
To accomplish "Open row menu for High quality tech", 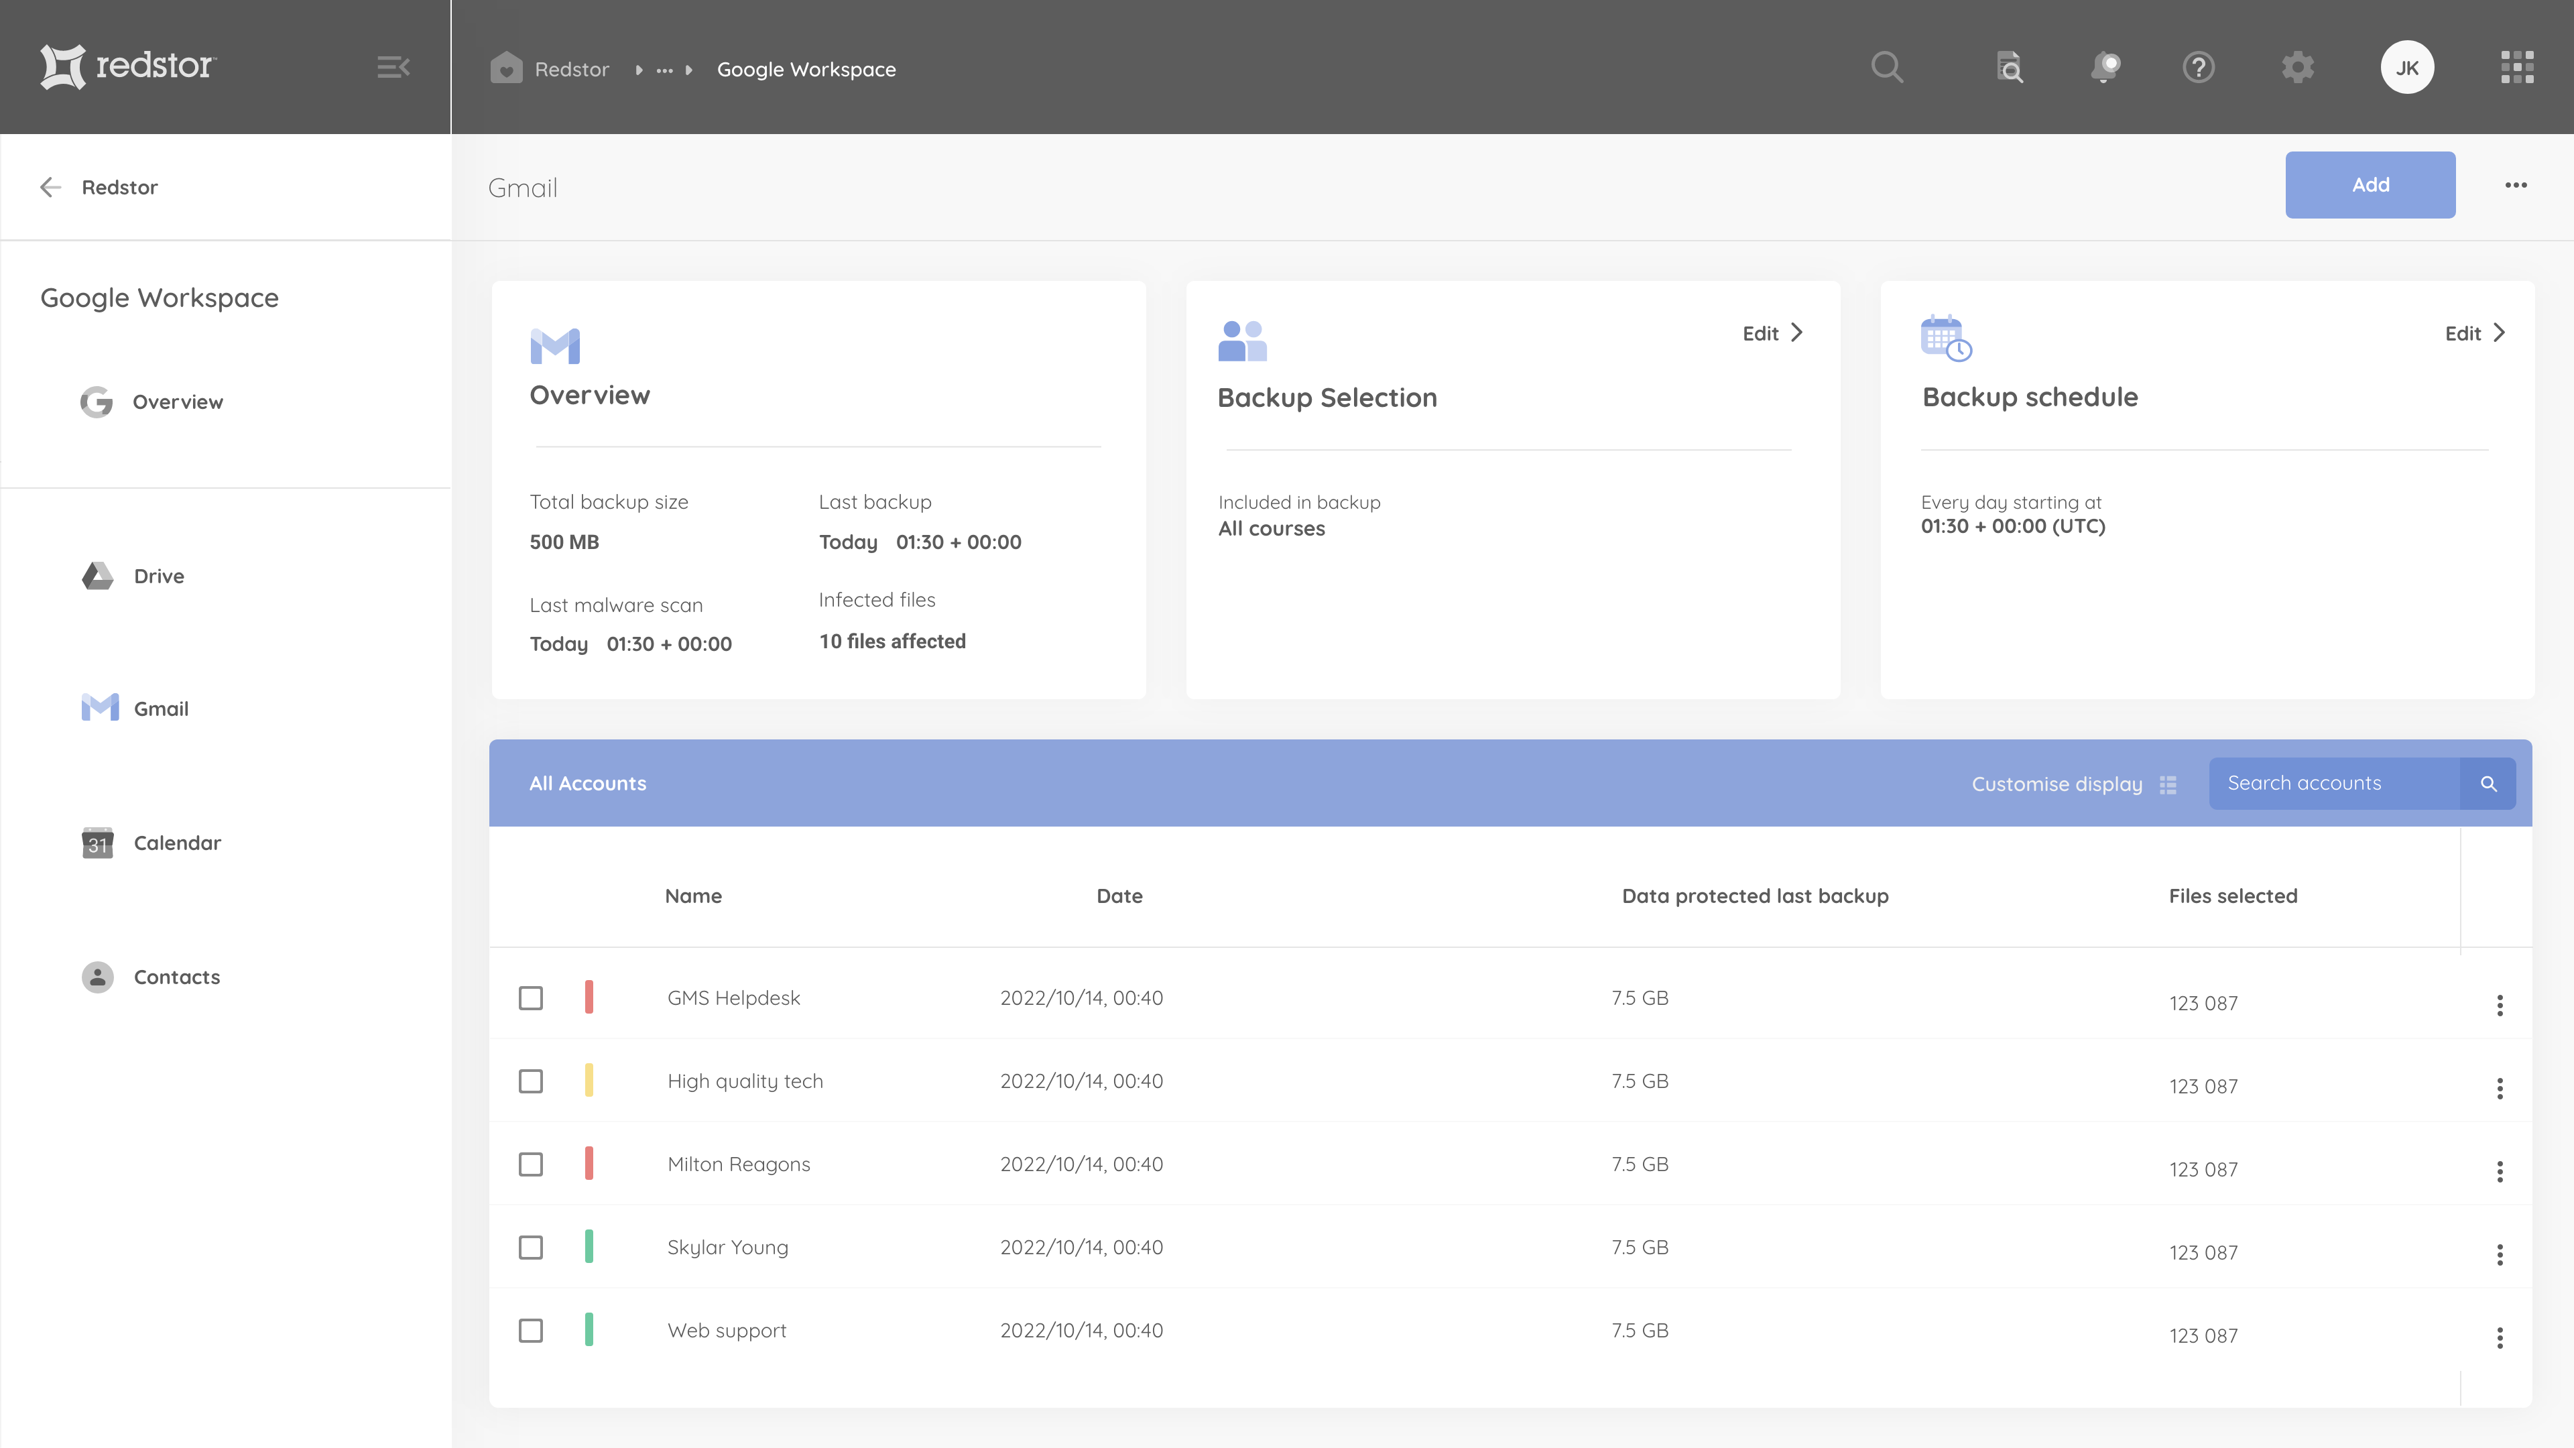I will [x=2500, y=1087].
